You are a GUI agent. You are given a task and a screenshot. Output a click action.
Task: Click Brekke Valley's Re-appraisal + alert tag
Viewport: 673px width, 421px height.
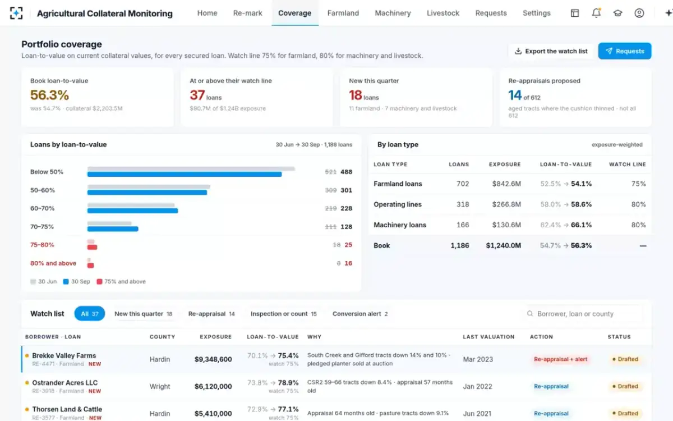[x=561, y=359]
